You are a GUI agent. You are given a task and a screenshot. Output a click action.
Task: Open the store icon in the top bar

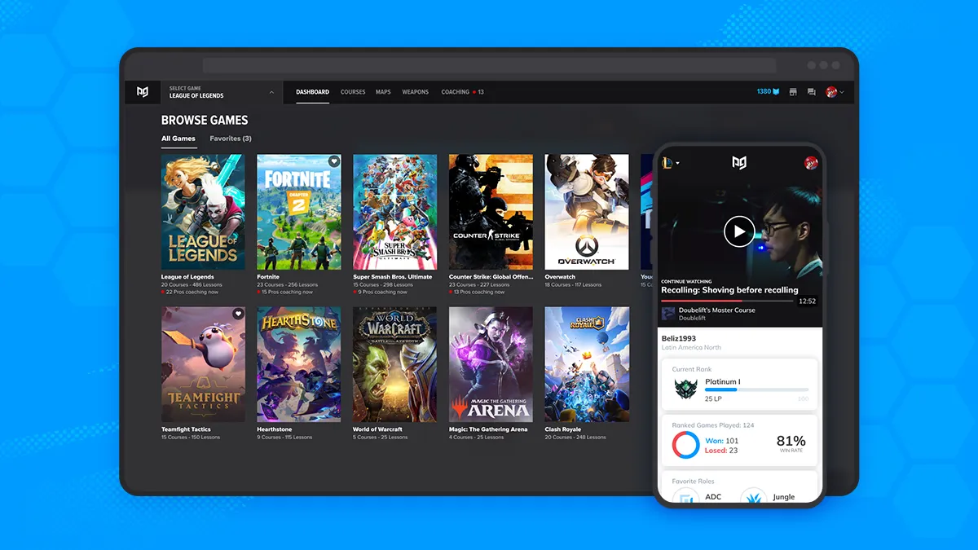point(793,92)
